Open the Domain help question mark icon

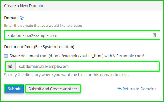pyautogui.click(x=22, y=18)
